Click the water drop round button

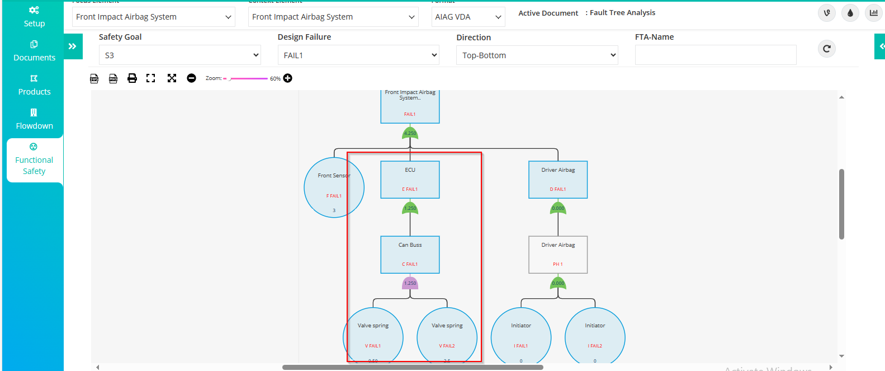click(850, 13)
